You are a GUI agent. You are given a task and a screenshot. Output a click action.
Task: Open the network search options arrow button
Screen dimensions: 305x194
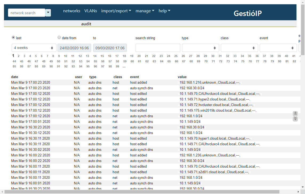pos(48,13)
